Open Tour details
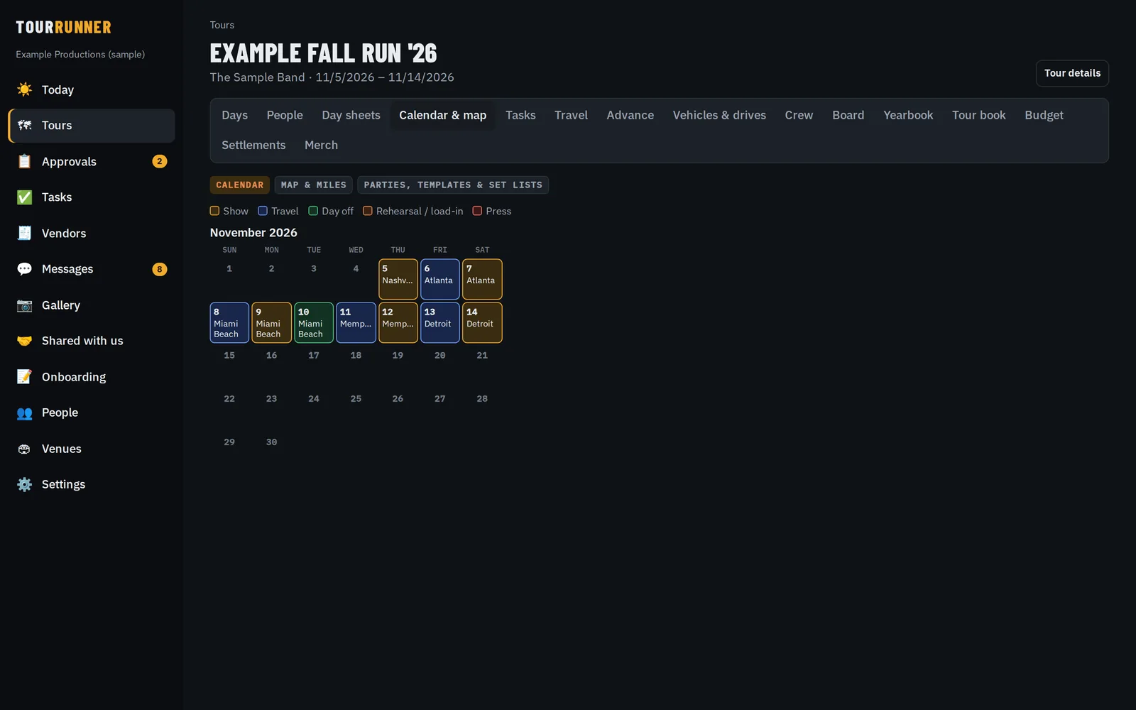1136x710 pixels. click(1072, 73)
